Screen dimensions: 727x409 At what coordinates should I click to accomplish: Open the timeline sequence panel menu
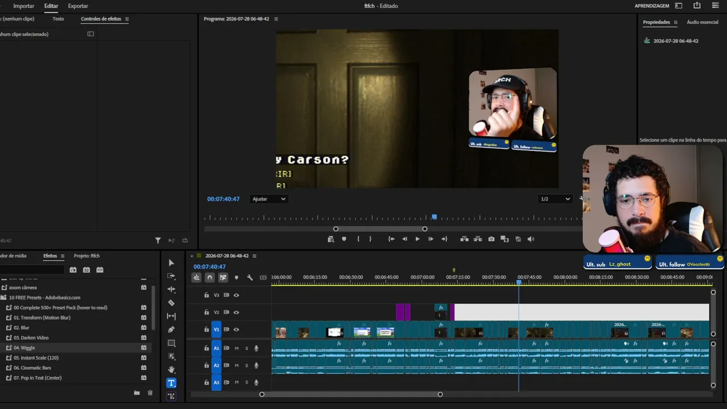254,256
